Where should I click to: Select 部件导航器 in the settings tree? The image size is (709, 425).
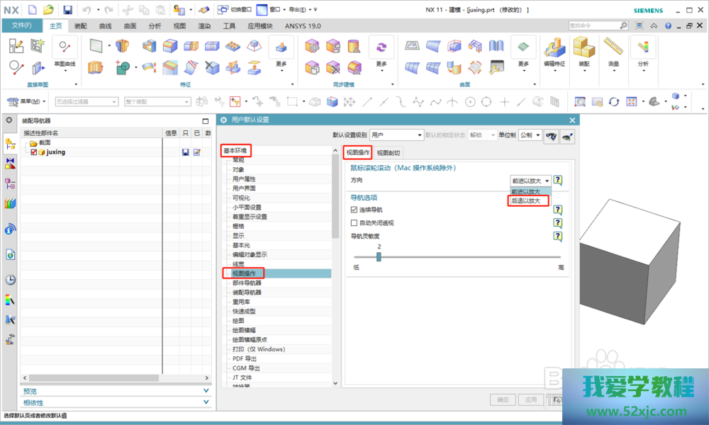tap(247, 283)
